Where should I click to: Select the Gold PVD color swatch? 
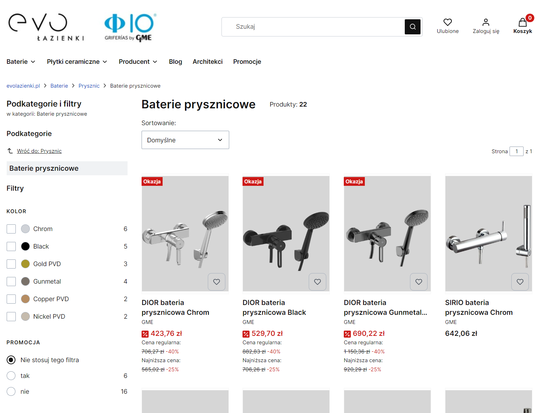point(25,264)
